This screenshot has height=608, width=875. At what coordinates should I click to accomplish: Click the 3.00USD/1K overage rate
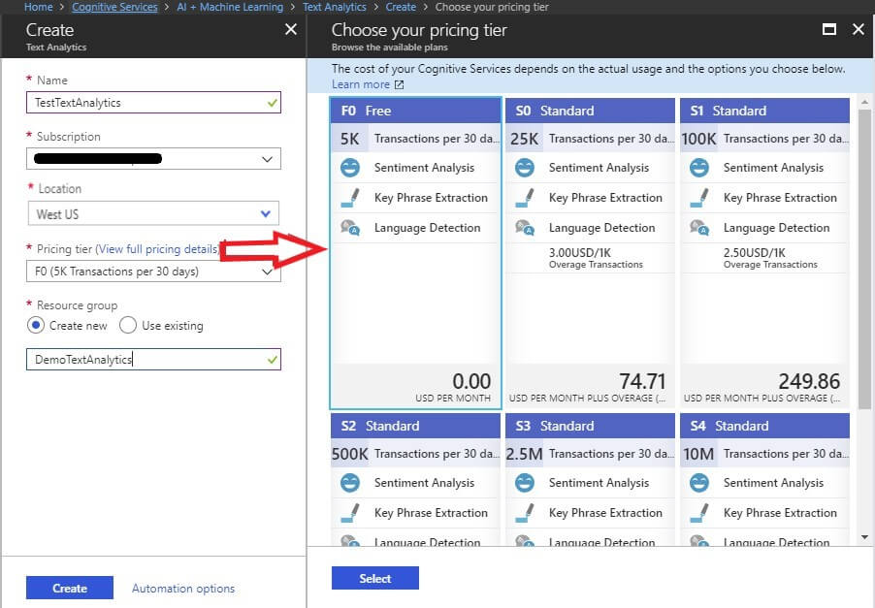point(580,253)
